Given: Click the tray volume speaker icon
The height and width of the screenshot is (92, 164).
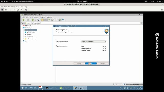Looking at the screenshot, I should click(x=128, y=88).
